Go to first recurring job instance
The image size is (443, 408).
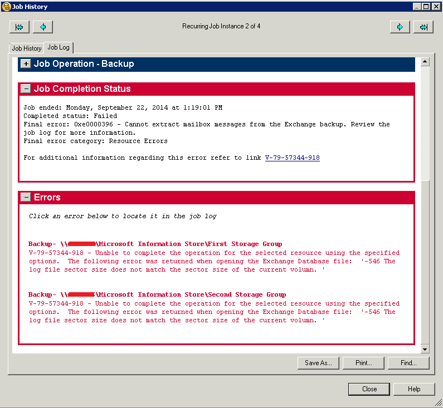point(19,27)
